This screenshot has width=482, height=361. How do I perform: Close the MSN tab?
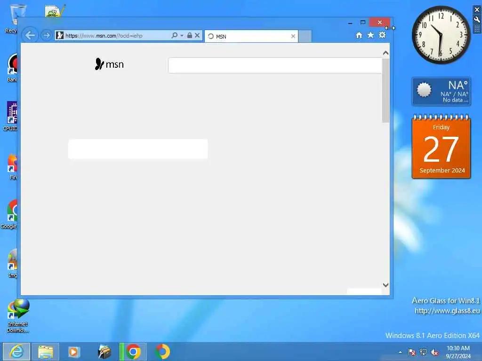[x=293, y=36]
